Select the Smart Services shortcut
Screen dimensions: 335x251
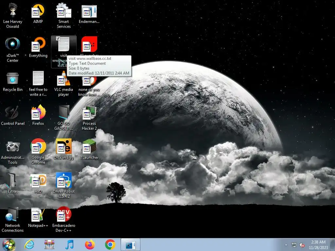click(x=64, y=15)
